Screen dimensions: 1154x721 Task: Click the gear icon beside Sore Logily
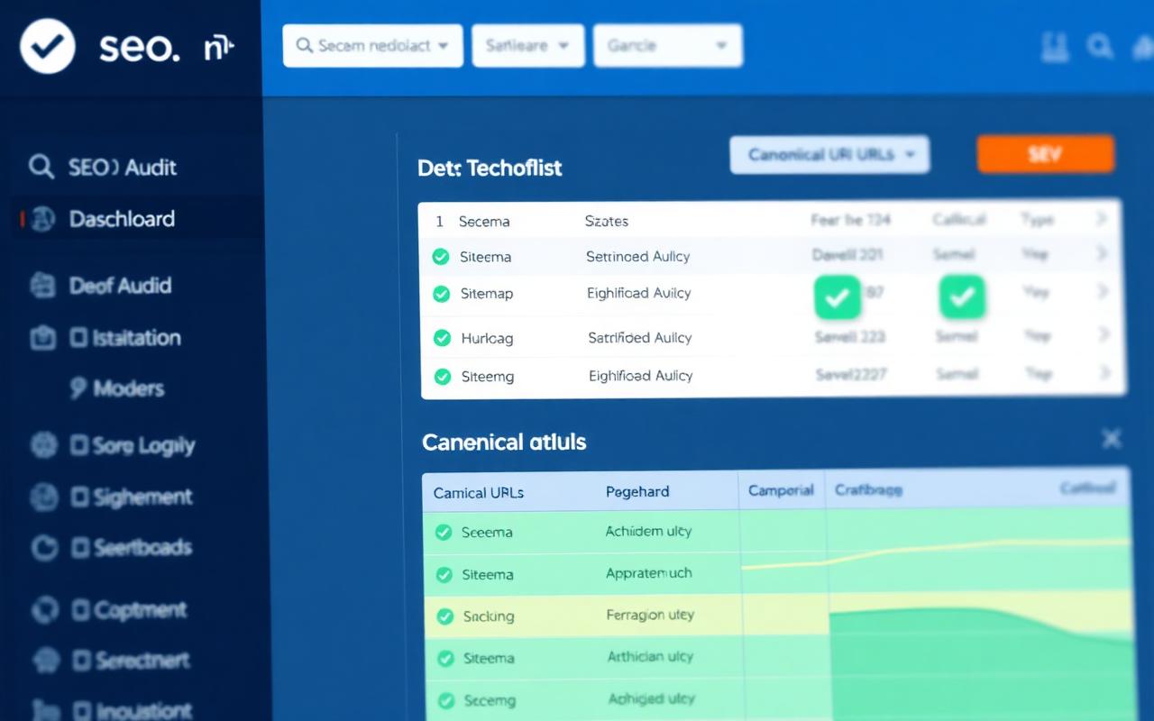tap(43, 444)
